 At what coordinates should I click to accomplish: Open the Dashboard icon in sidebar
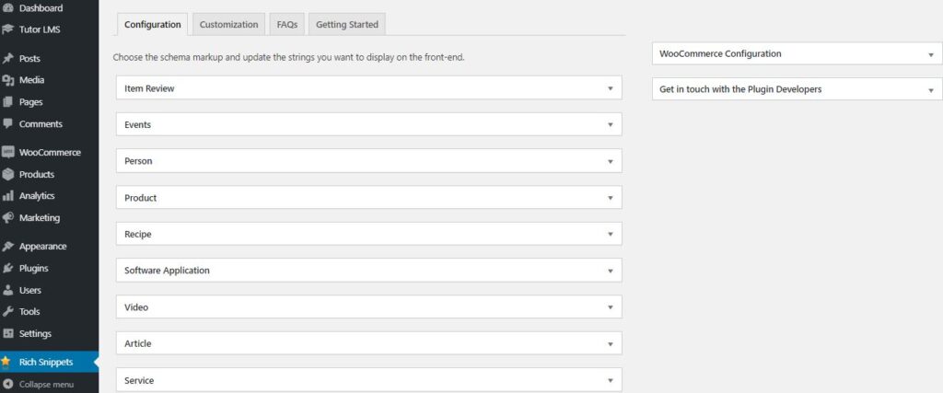(7, 8)
